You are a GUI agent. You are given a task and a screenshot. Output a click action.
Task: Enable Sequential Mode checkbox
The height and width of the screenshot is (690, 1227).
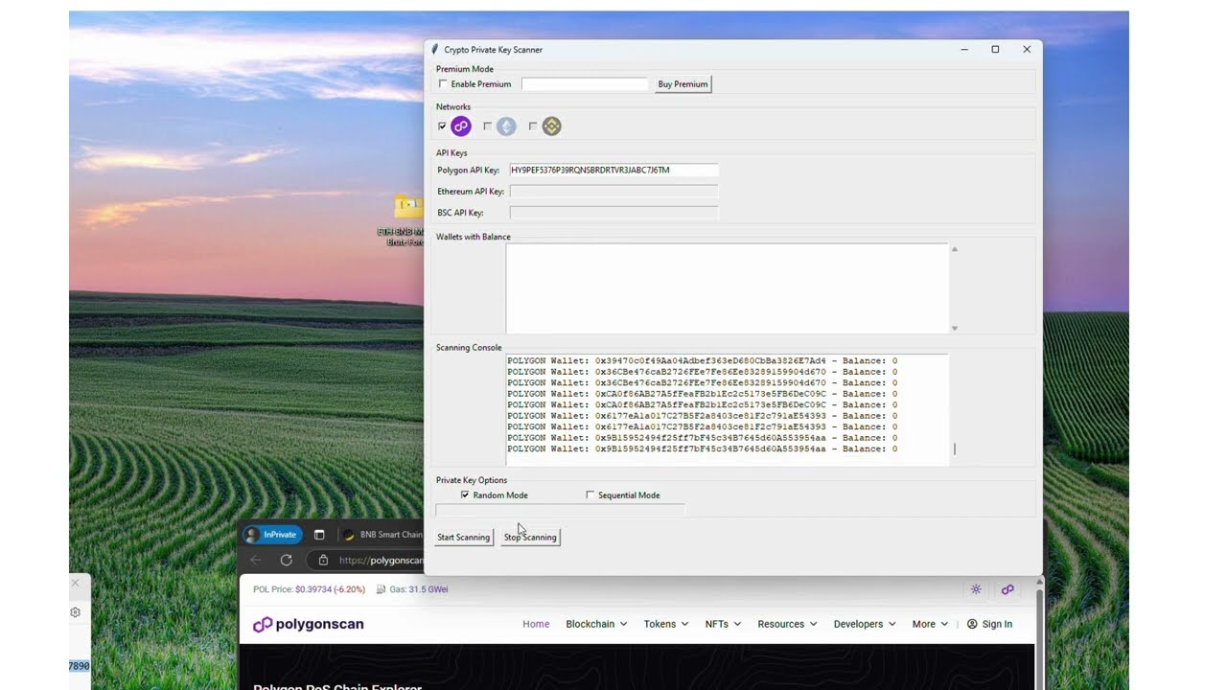pyautogui.click(x=590, y=495)
